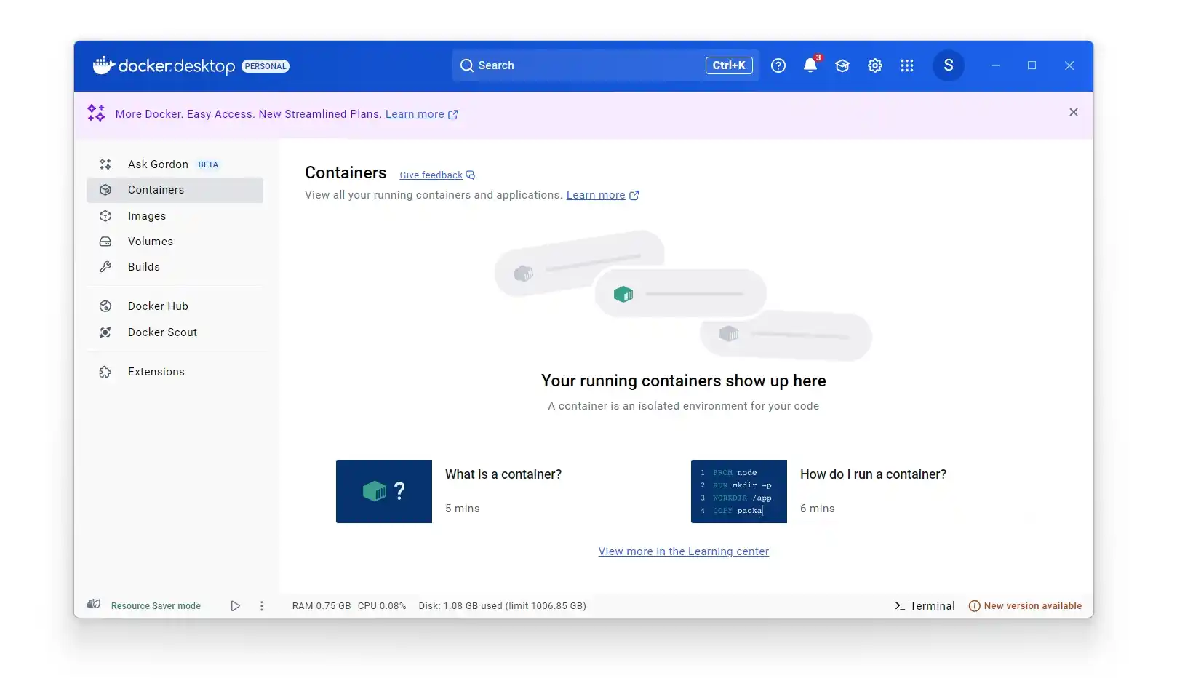Screen dimensions: 1177x697
Task: Click the Resource Saver mode leaf icon
Action: point(94,605)
